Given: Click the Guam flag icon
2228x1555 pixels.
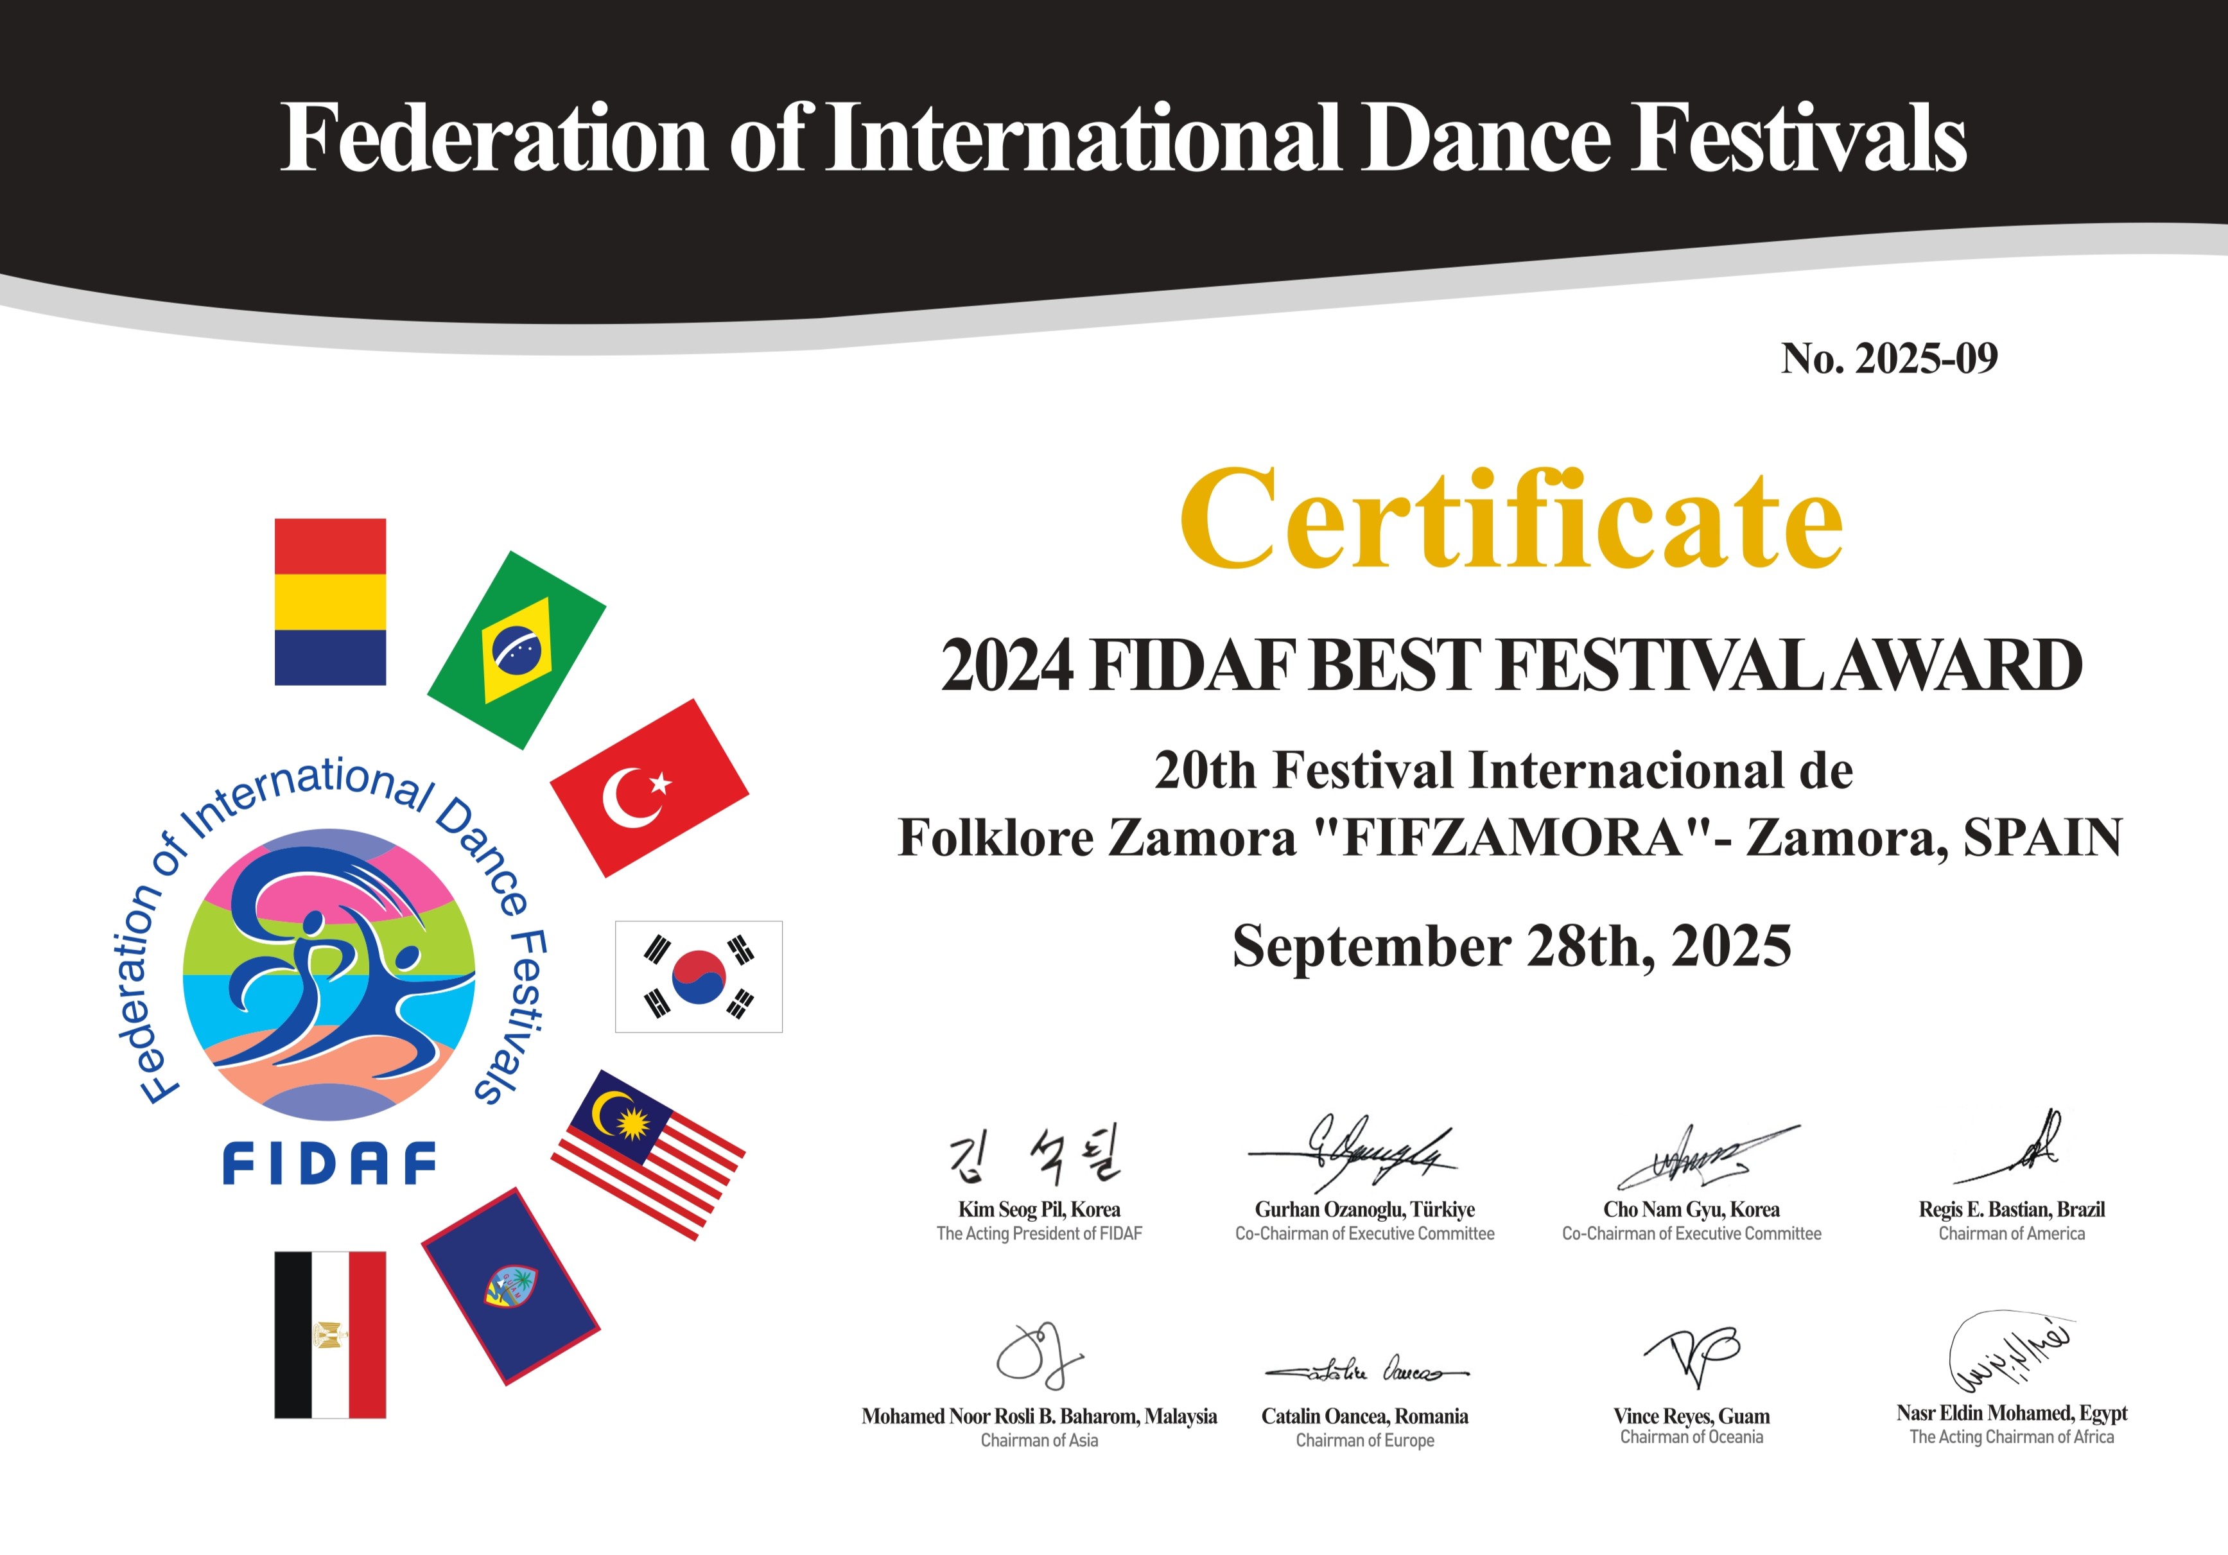Looking at the screenshot, I should pyautogui.click(x=510, y=1285).
